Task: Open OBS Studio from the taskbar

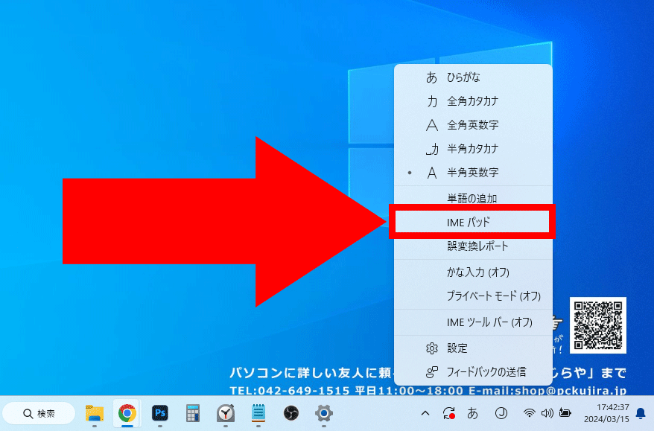Action: click(x=291, y=413)
